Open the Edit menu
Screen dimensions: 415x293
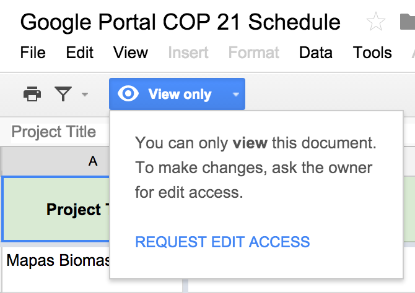pos(79,53)
